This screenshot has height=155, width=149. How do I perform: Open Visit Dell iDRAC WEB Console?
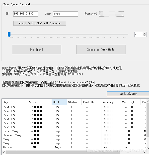click(40, 23)
